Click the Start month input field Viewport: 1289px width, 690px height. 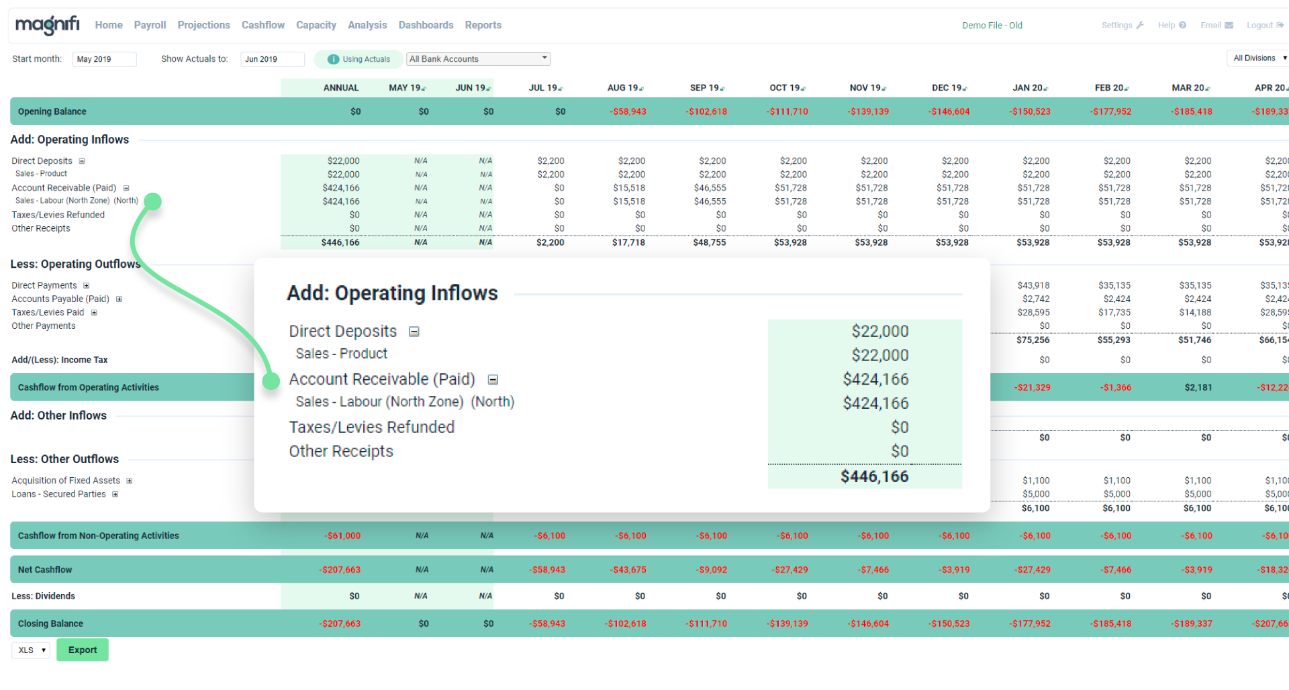(x=104, y=59)
